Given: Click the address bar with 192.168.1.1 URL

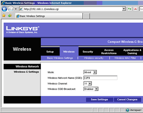Looking at the screenshot, I should click(x=72, y=9).
